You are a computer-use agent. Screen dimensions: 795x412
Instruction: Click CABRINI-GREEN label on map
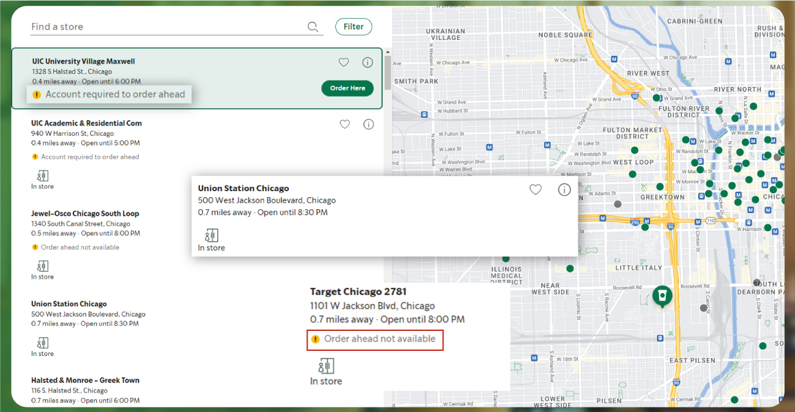click(x=695, y=21)
